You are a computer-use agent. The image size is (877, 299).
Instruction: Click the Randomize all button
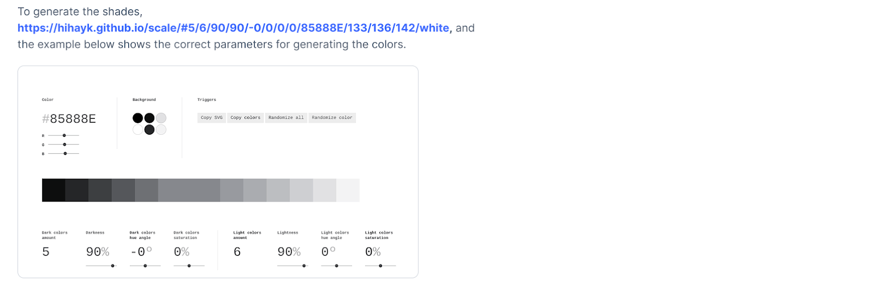[286, 118]
